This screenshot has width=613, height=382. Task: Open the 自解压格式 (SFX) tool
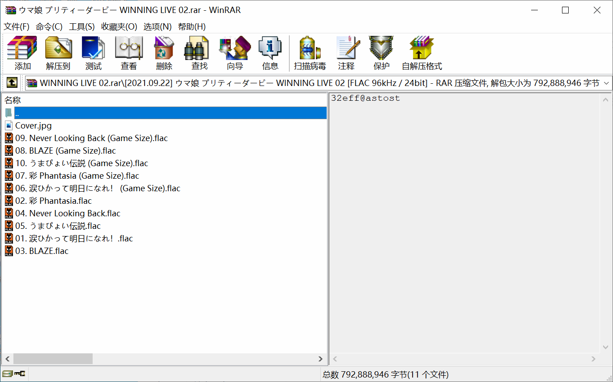point(421,53)
